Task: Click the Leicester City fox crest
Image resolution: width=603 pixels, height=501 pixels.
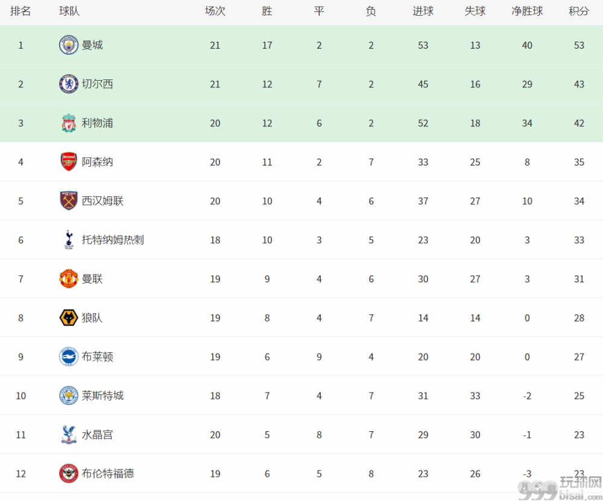Action: click(x=69, y=396)
